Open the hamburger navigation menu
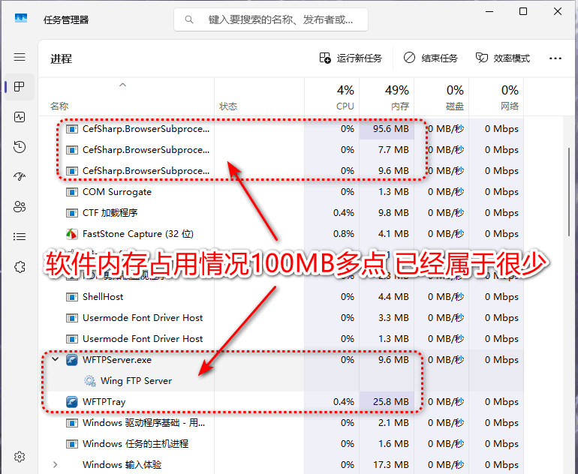Image resolution: width=578 pixels, height=474 pixels. (20, 57)
